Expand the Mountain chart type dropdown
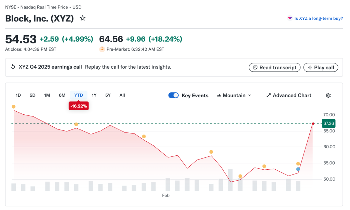This screenshot has width=350, height=210. (234, 95)
